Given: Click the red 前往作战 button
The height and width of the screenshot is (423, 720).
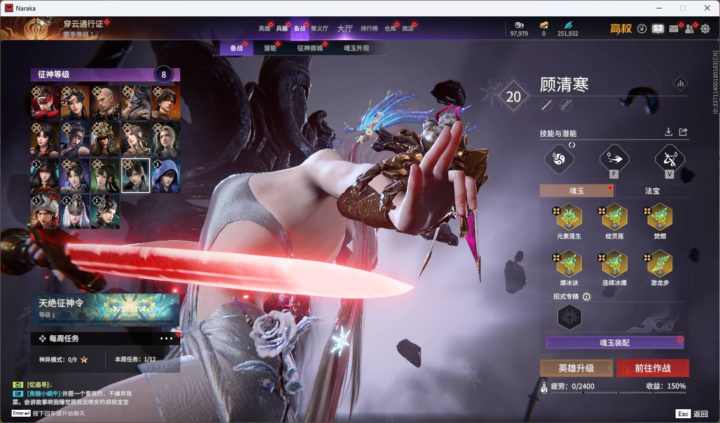Looking at the screenshot, I should 653,368.
